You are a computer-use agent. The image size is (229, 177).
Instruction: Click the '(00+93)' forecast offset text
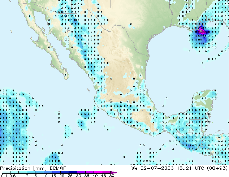[217, 168]
